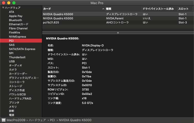The width and height of the screenshot is (194, 123).
Task: Click the 0x11ba device ID value
Action: [x=86, y=76]
